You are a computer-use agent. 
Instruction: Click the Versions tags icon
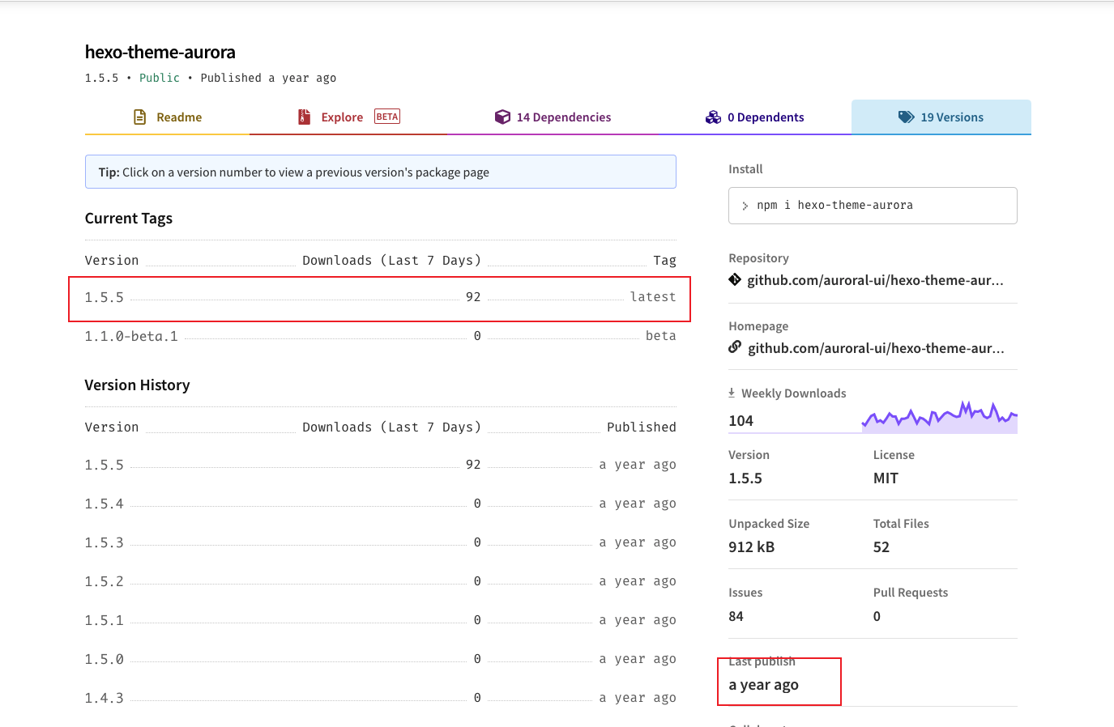906,117
